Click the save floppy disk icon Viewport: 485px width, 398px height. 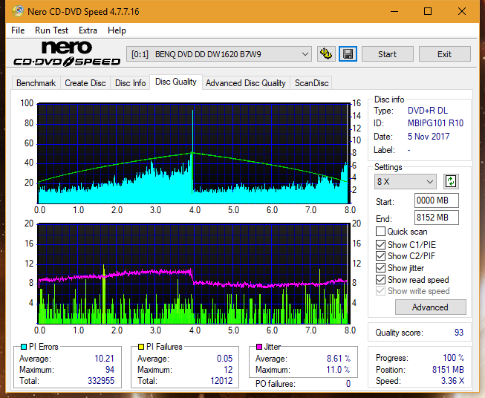click(348, 54)
